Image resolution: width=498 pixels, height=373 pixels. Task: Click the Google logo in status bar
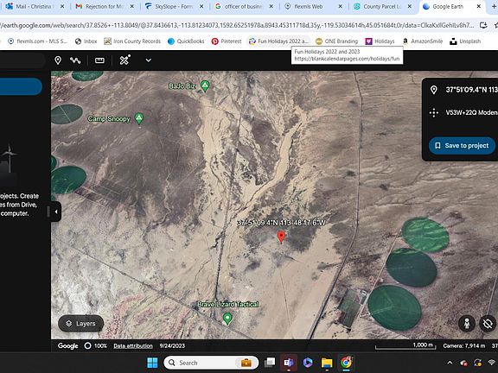tap(68, 346)
